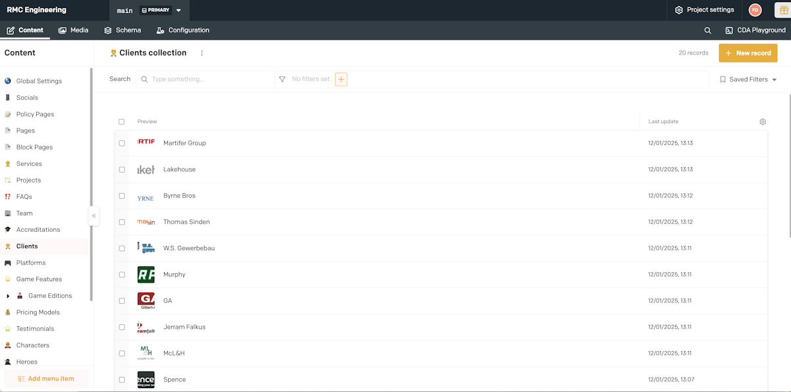Screen dimensions: 791x392
Task: Click the add filter plus icon
Action: pos(341,79)
